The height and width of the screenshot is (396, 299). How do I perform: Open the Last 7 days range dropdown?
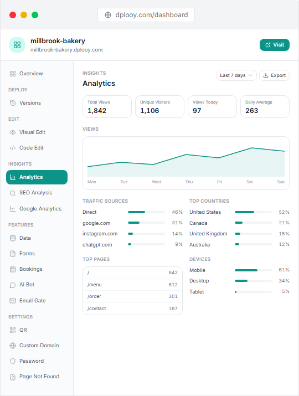coord(236,75)
